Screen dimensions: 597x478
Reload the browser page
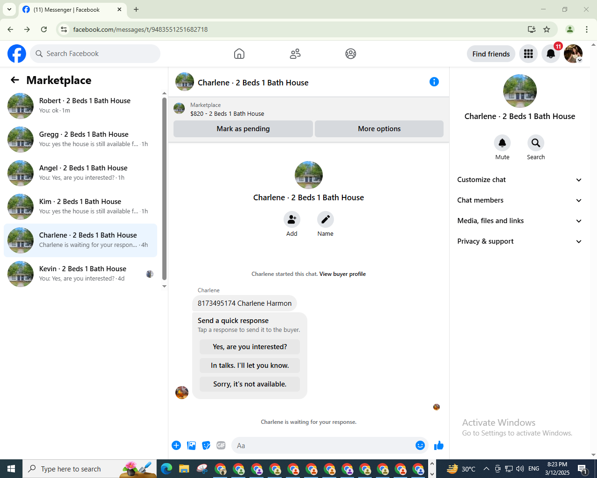point(44,29)
